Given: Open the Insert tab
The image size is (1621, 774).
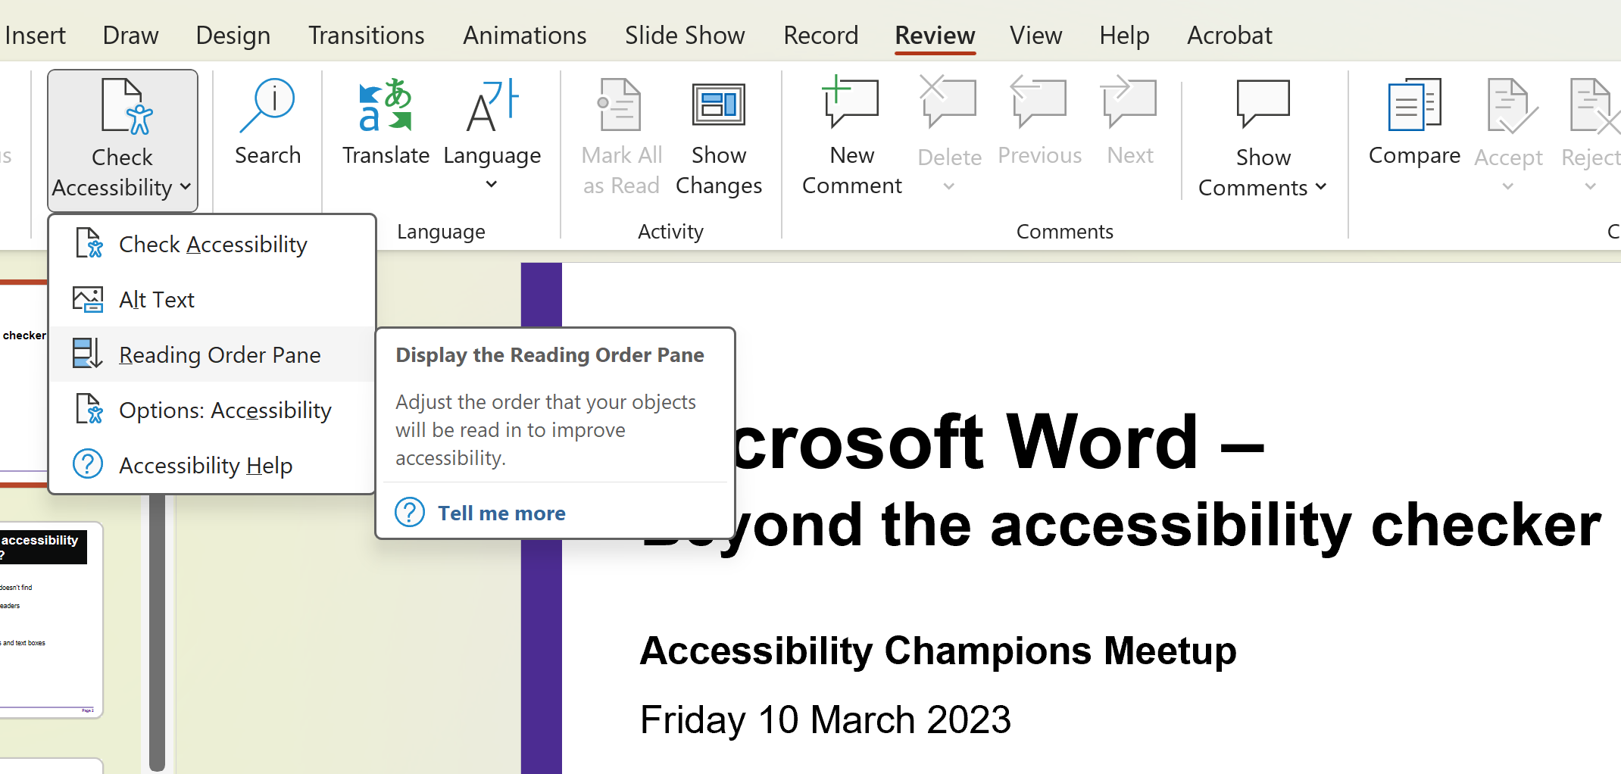Looking at the screenshot, I should point(35,36).
